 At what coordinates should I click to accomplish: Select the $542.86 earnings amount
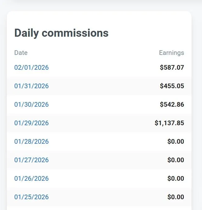(x=172, y=105)
